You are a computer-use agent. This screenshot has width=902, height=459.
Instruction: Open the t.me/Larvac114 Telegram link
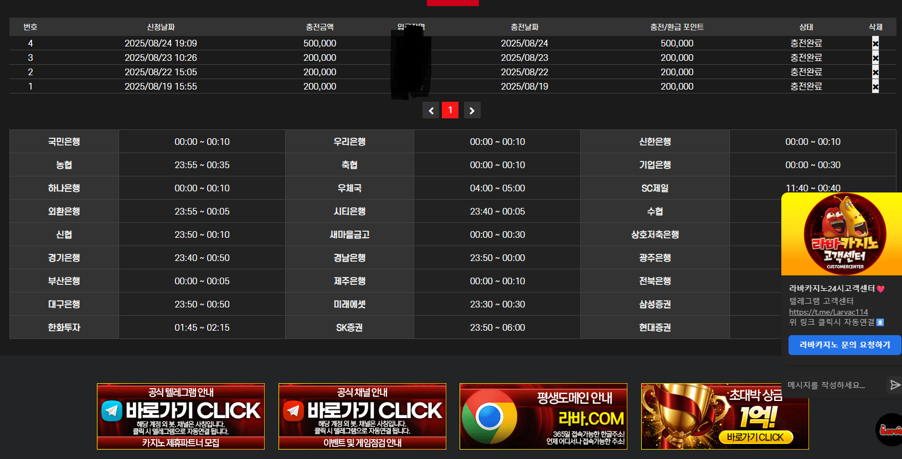tap(828, 312)
